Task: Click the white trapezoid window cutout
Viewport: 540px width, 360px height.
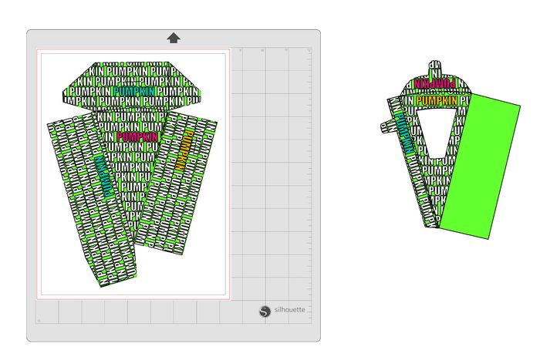Action: tap(437, 133)
